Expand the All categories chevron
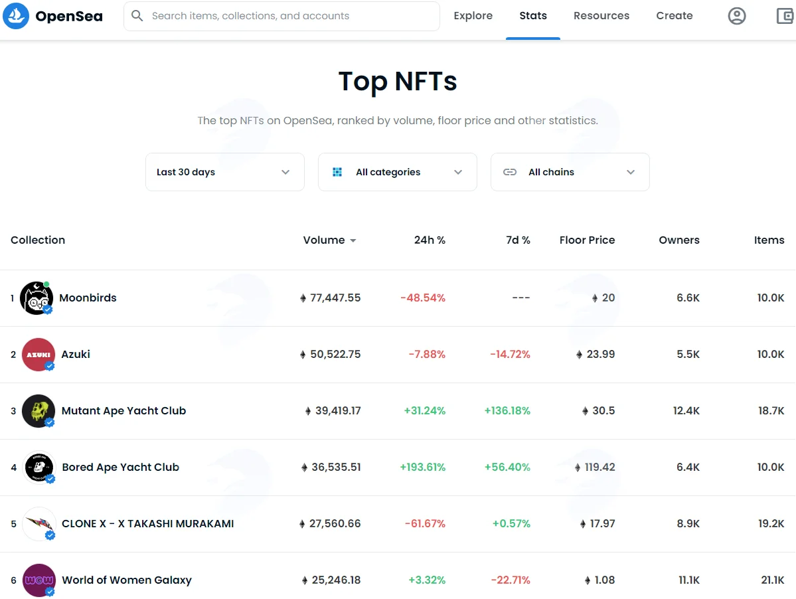The image size is (796, 599). coord(458,172)
